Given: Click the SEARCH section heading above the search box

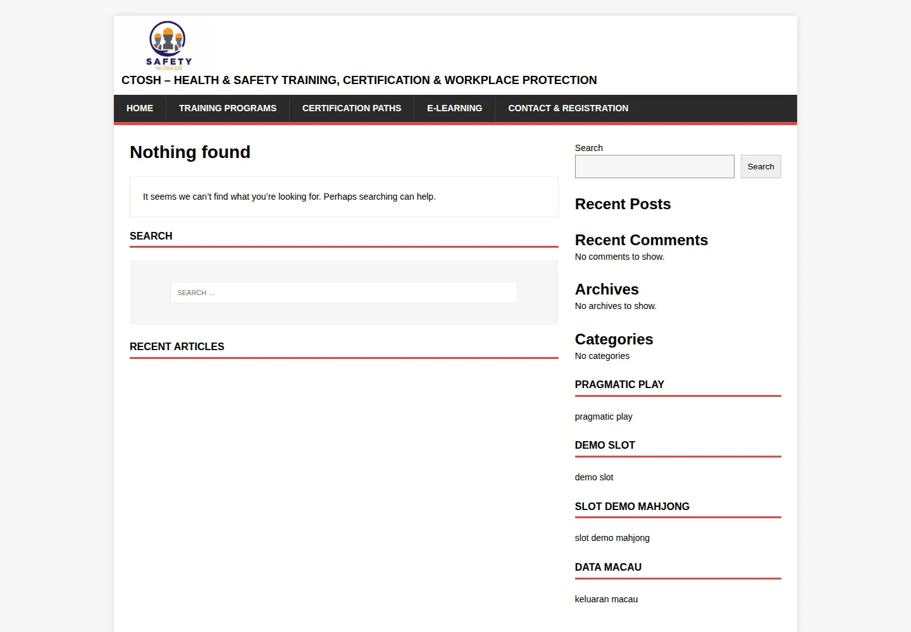Looking at the screenshot, I should click(x=151, y=236).
